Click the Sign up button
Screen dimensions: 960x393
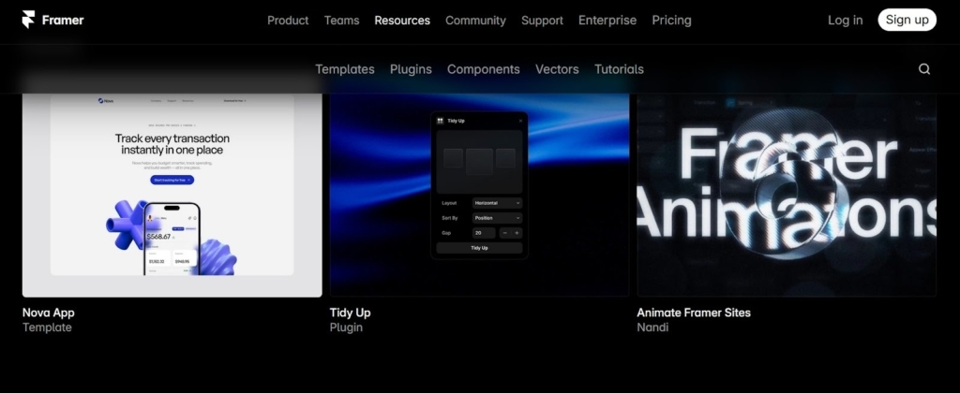[x=907, y=20]
